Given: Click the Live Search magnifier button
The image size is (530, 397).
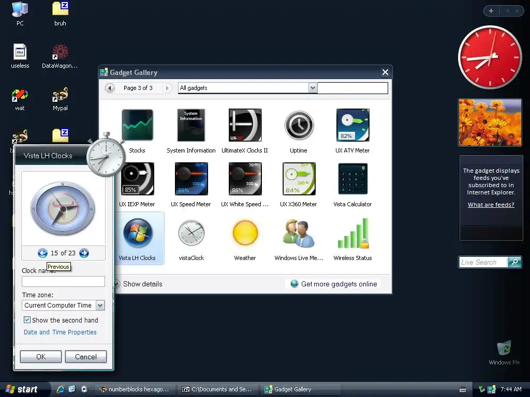Looking at the screenshot, I should (515, 262).
